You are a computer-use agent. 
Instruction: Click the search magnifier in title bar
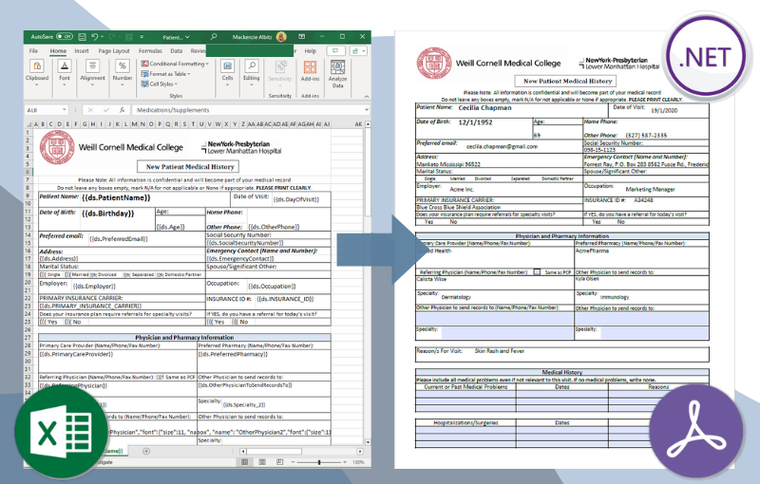point(215,36)
